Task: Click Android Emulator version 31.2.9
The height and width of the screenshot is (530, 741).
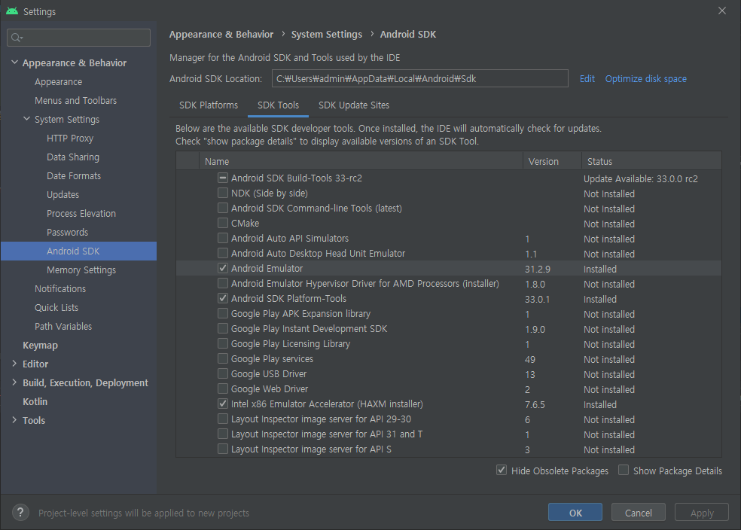Action: point(538,269)
